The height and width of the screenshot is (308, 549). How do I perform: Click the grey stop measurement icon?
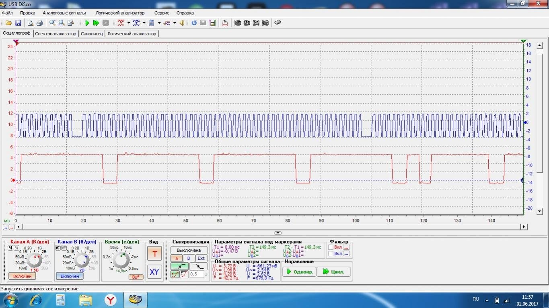105,23
